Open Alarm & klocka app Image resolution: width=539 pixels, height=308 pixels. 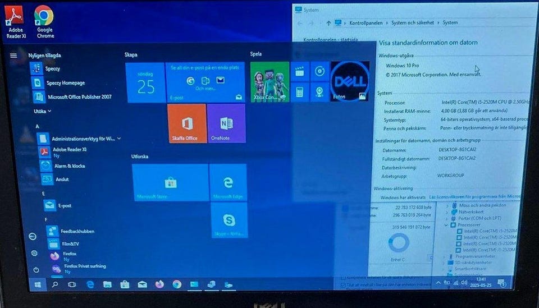pos(62,166)
